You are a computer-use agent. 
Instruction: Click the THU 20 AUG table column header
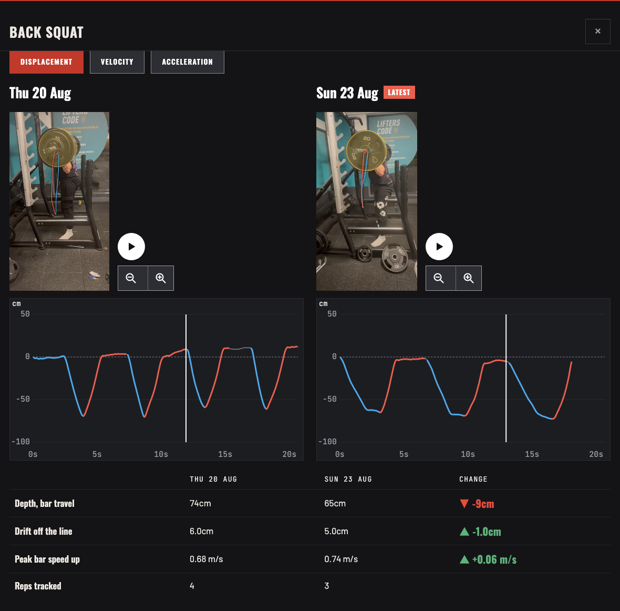coord(213,479)
